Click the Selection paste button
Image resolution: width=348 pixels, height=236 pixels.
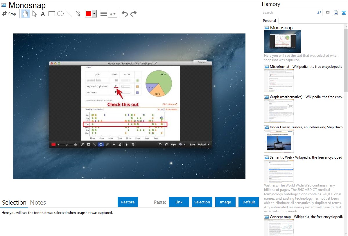(202, 202)
